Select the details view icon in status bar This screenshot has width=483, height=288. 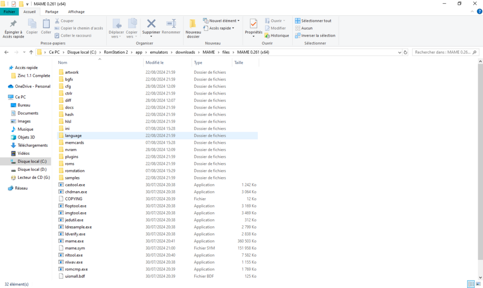pos(471,284)
